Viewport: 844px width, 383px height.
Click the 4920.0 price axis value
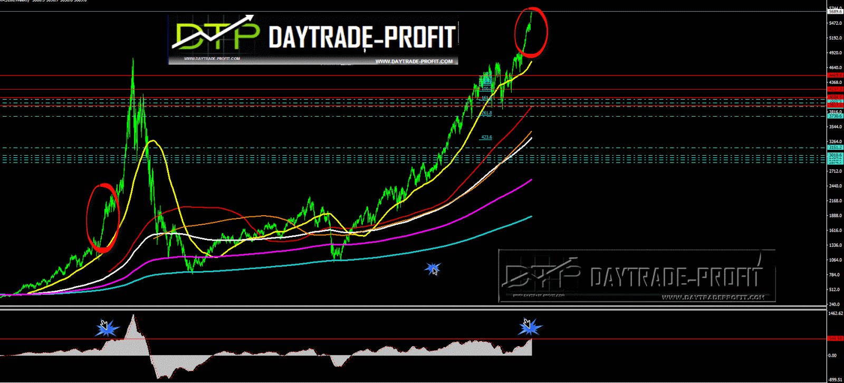tap(835, 53)
